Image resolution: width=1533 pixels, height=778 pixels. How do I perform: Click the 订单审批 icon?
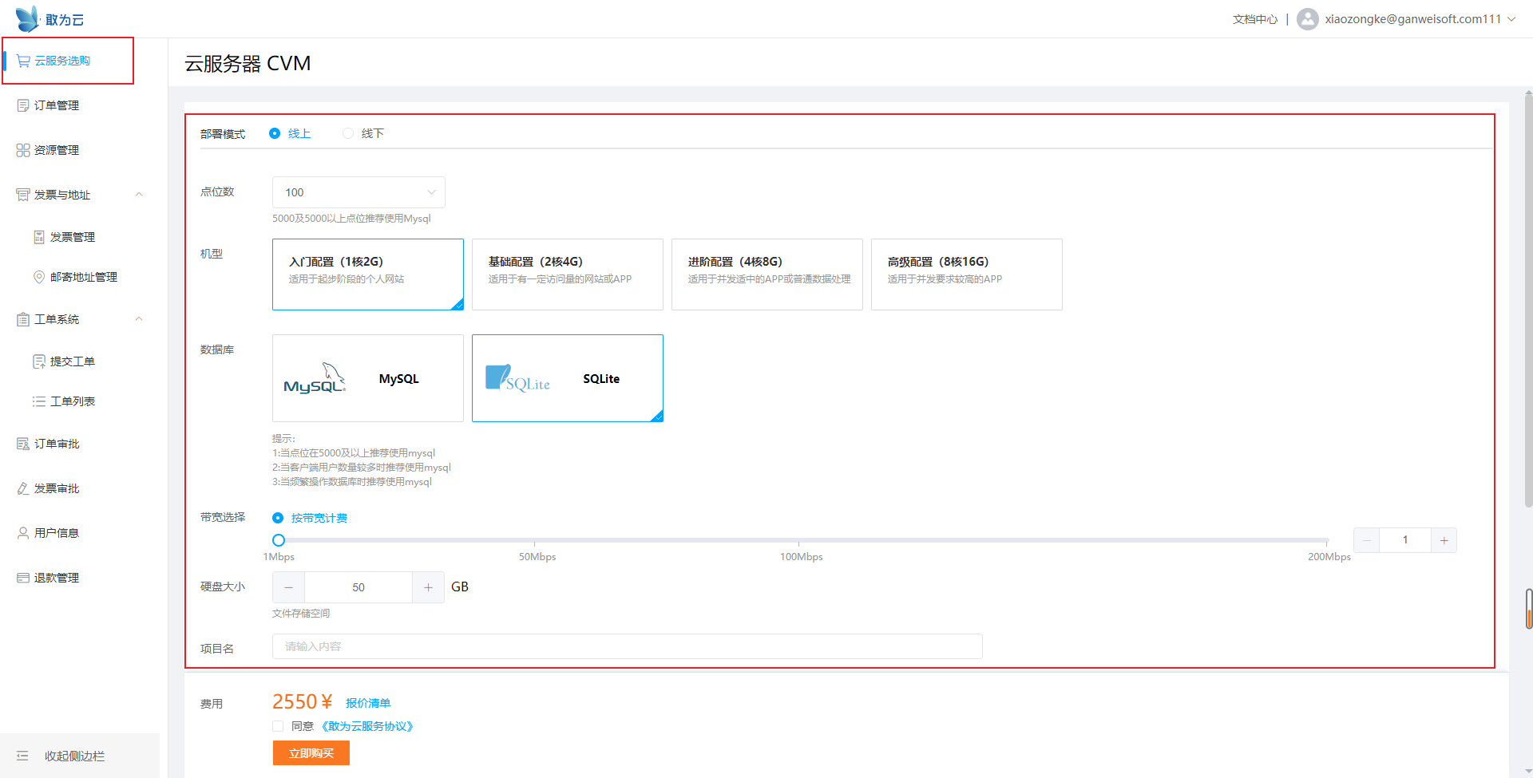coord(23,444)
